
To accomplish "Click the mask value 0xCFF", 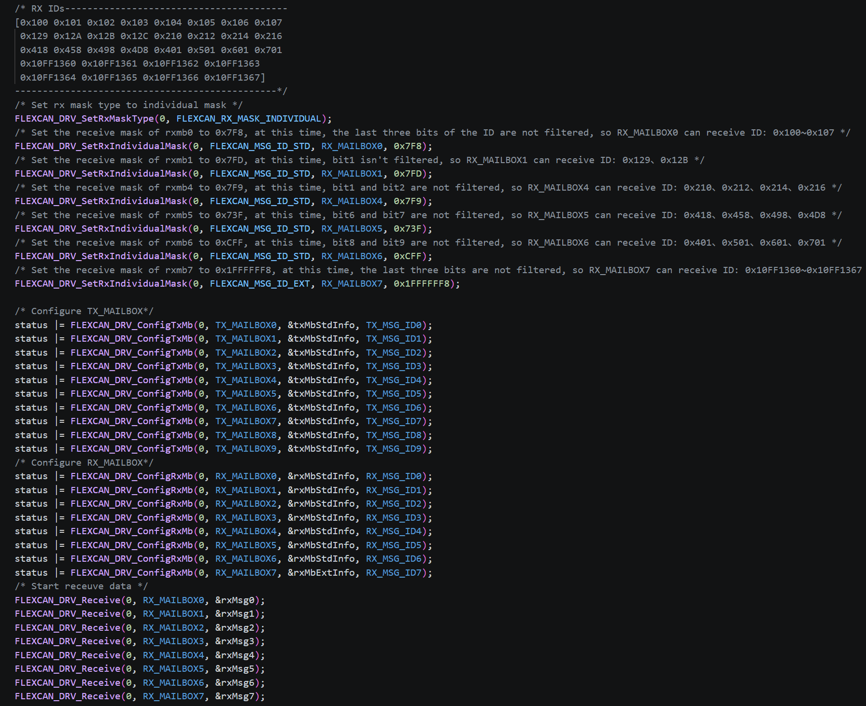I will (x=408, y=256).
